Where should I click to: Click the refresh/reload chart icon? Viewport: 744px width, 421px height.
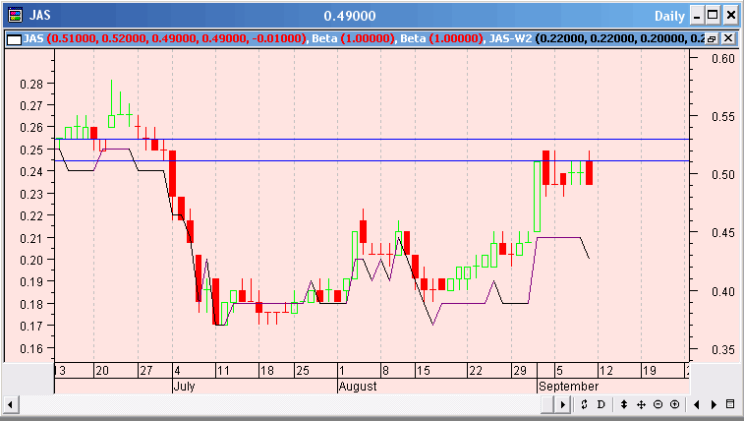[584, 404]
